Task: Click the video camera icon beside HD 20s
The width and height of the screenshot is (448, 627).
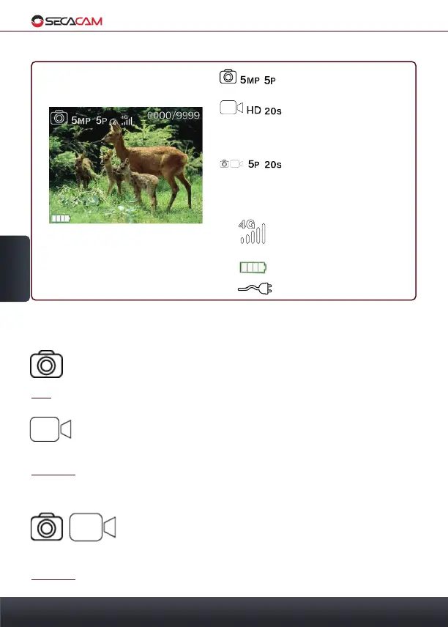Action: [231, 108]
